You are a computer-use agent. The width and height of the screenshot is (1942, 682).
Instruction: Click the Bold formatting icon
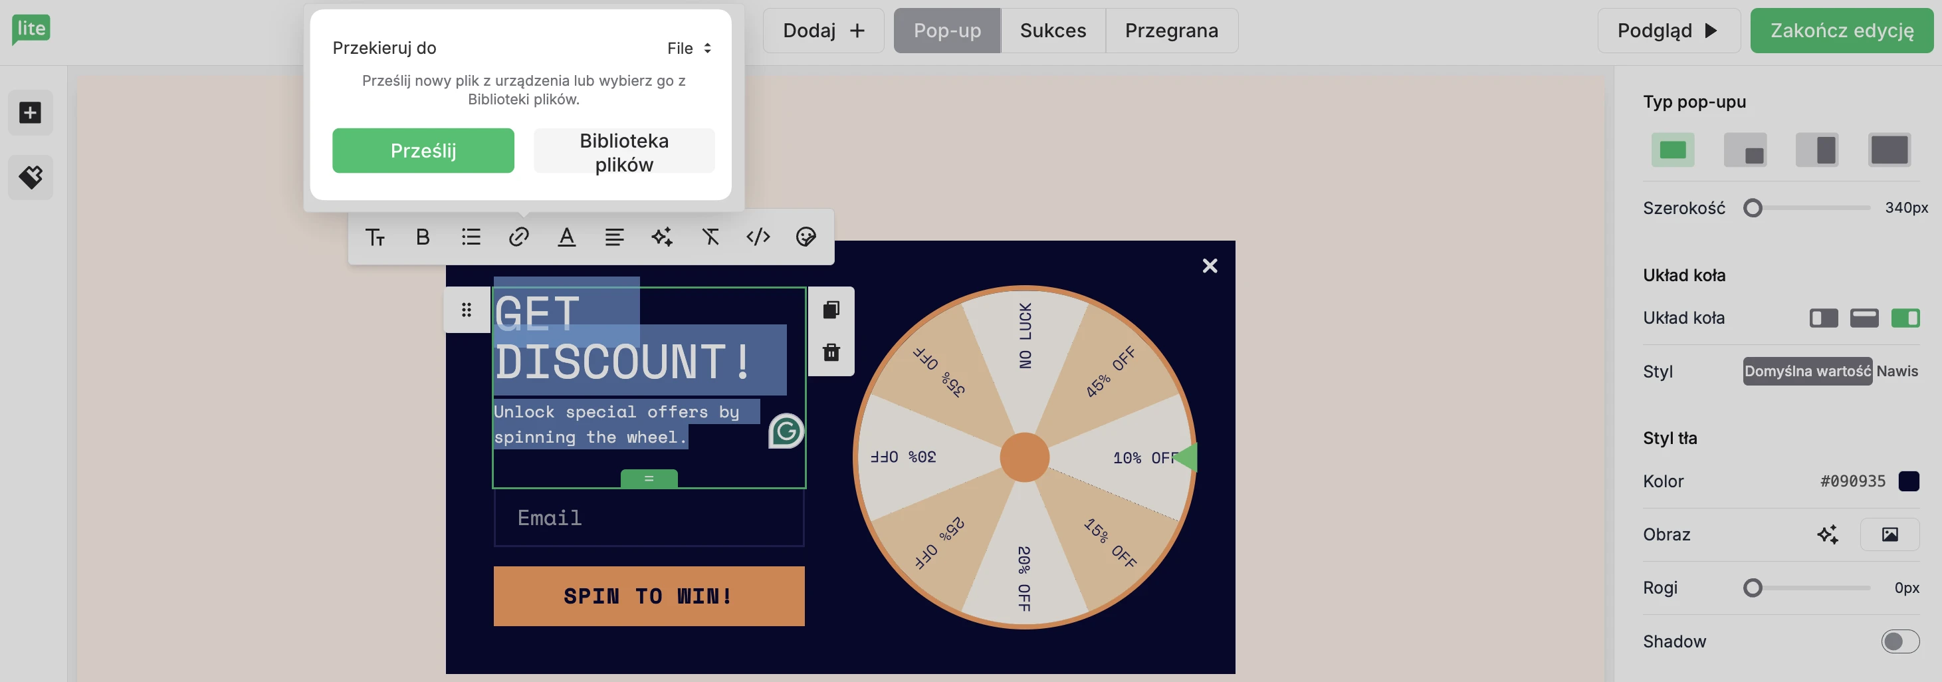[x=422, y=237]
